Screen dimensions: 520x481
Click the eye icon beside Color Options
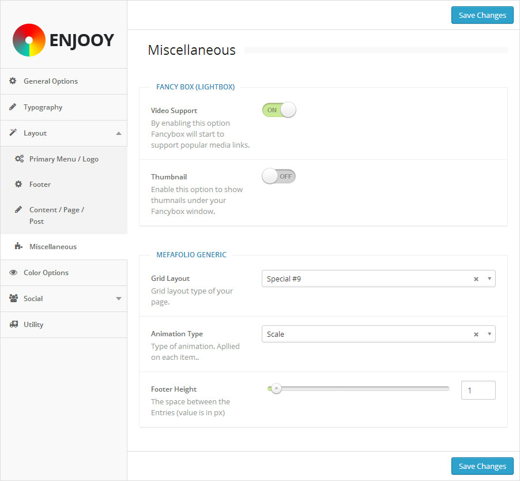pos(13,273)
